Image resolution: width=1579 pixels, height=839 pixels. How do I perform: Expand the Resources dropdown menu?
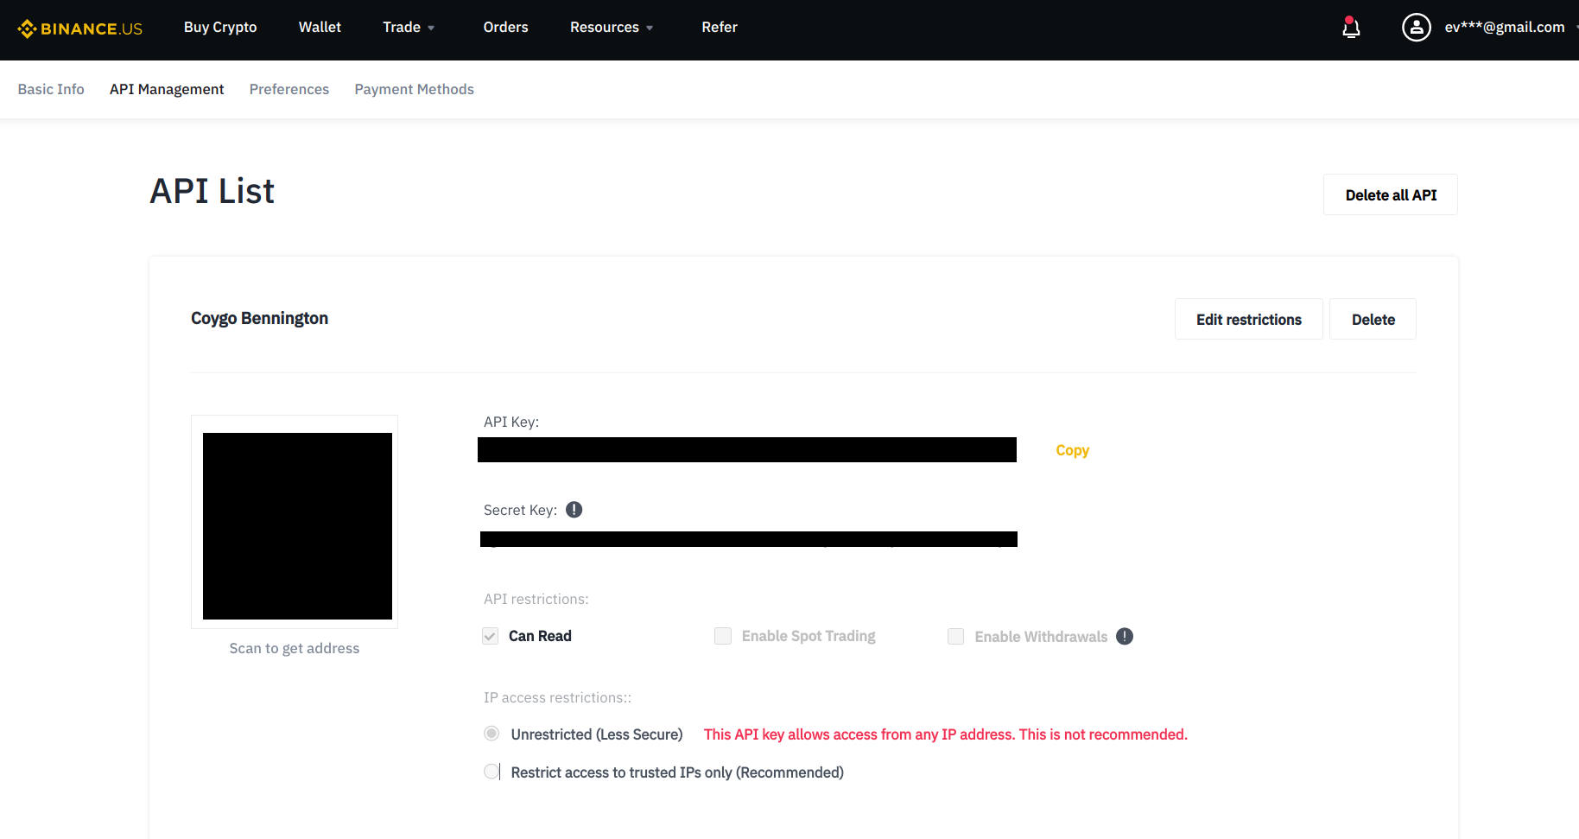(x=612, y=28)
